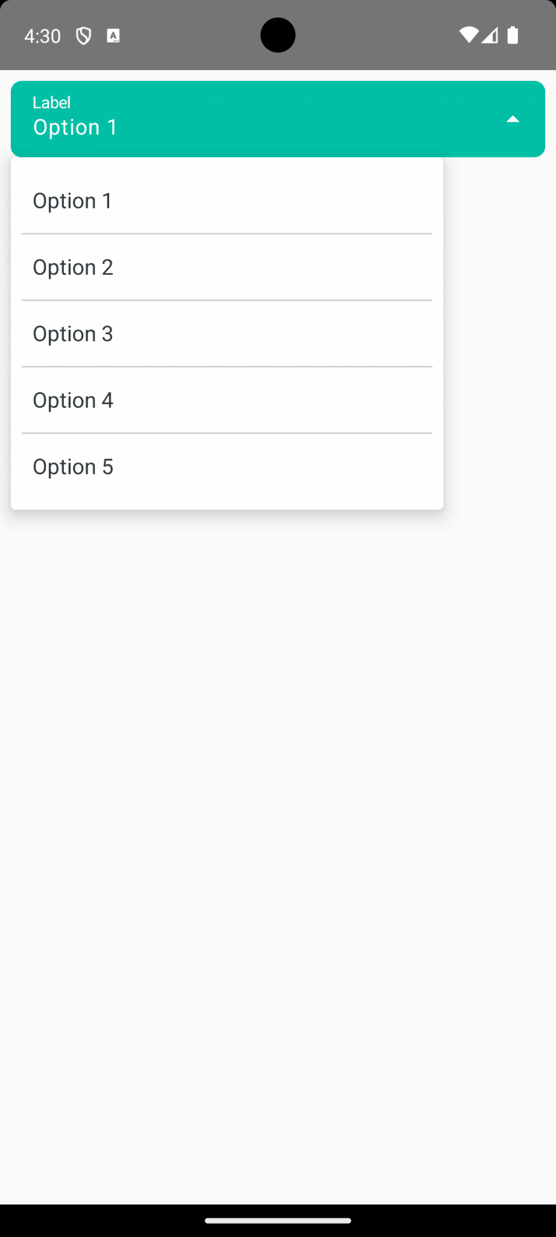Click the shield privacy icon in status bar
Screen dimensions: 556x1237
point(84,36)
